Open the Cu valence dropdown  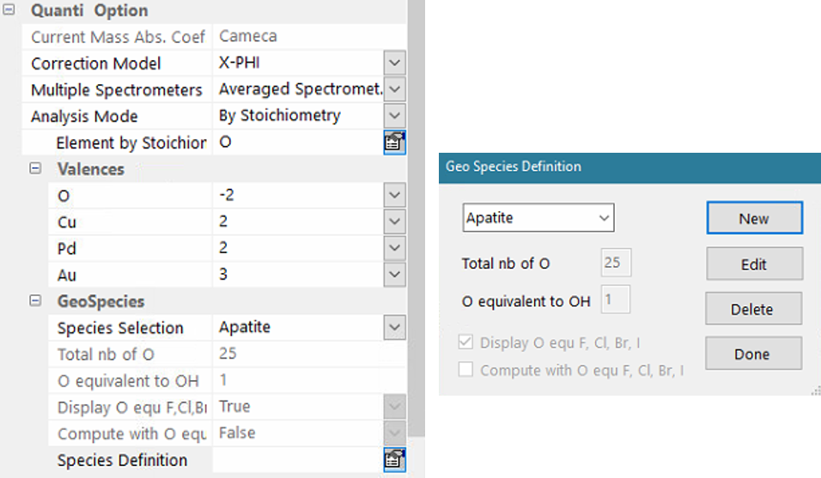point(394,222)
